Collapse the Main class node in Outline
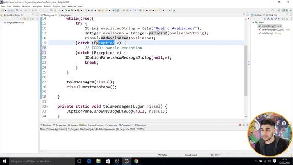This screenshot has width=293, height=165. click(x=253, y=22)
